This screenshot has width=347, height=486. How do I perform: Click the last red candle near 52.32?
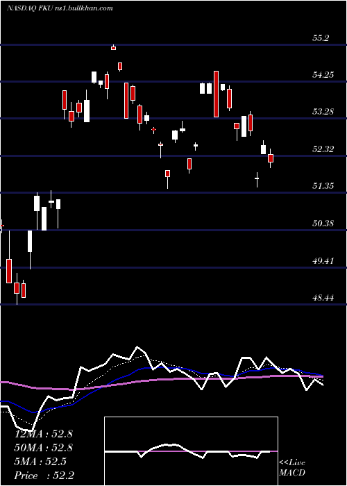pos(271,158)
